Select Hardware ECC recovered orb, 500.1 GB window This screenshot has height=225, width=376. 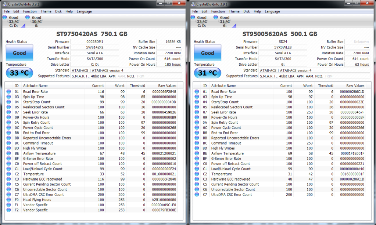click(x=197, y=179)
